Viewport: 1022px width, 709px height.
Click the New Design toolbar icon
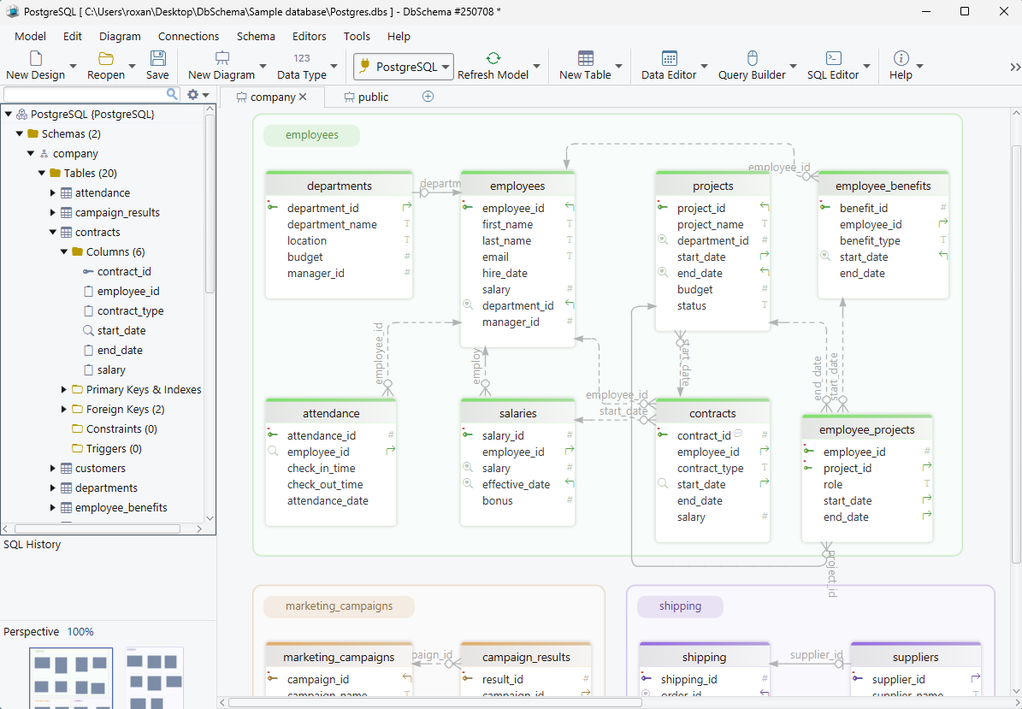[x=36, y=59]
